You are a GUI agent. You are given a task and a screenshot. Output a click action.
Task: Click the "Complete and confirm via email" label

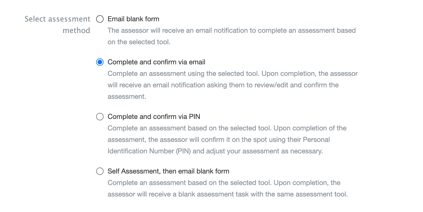[x=156, y=62]
